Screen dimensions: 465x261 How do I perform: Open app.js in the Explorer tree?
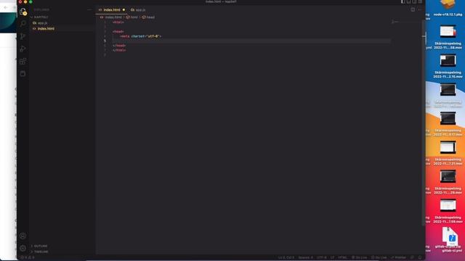pyautogui.click(x=62, y=22)
